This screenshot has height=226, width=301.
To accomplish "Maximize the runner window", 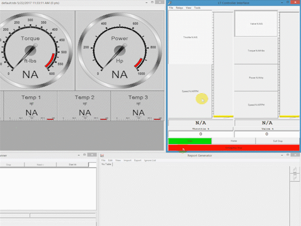I will 84,155.
